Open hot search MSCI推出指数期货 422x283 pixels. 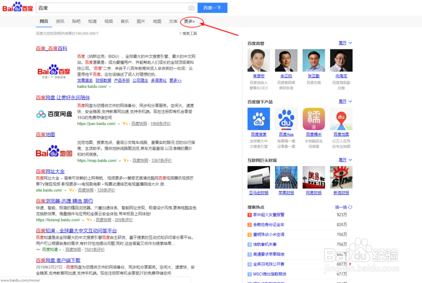pyautogui.click(x=270, y=274)
